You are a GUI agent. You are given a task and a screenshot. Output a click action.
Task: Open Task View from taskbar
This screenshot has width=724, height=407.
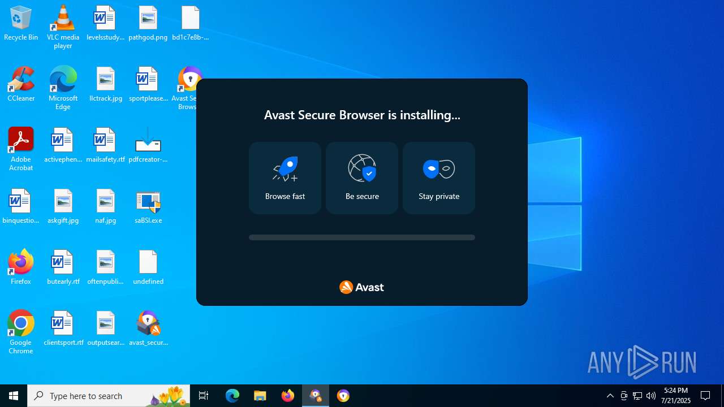coord(204,396)
